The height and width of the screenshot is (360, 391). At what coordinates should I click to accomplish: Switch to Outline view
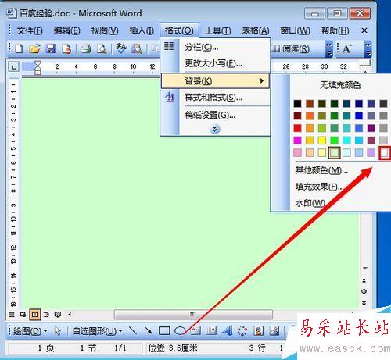tap(46, 315)
